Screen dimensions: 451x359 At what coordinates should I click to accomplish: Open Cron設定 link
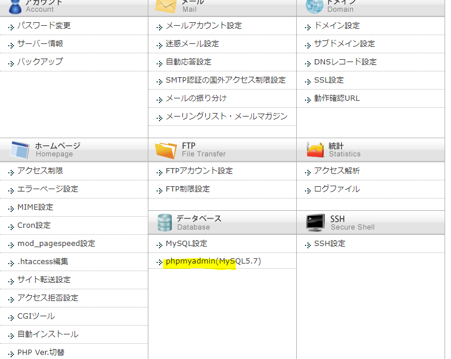[34, 225]
